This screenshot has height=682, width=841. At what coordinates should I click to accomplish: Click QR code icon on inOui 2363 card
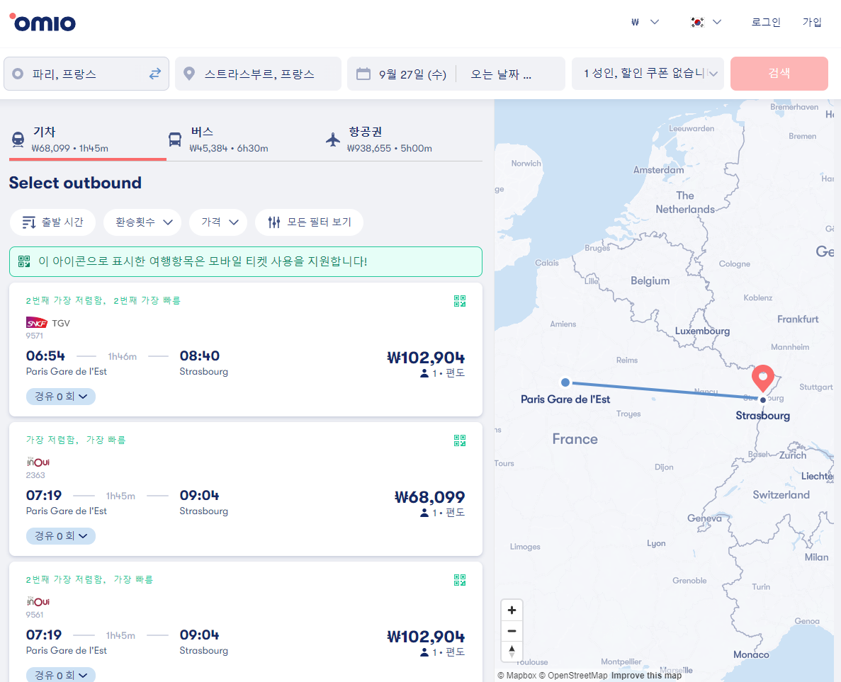[460, 441]
